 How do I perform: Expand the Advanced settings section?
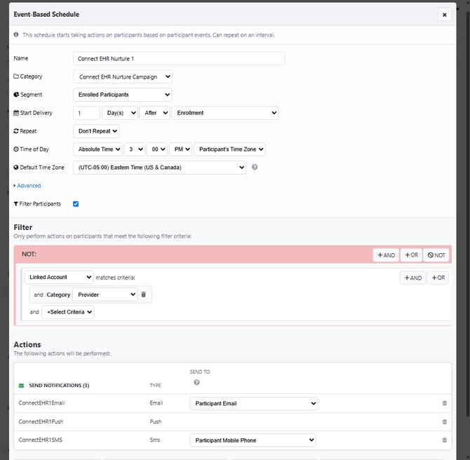tap(27, 186)
